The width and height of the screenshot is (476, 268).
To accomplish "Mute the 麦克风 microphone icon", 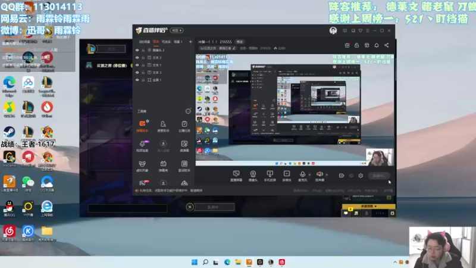I will 302,174.
